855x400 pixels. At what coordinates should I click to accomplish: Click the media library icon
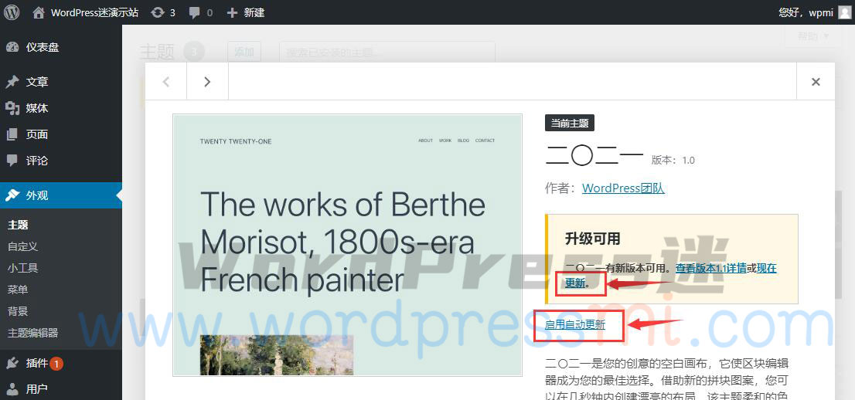[12, 108]
